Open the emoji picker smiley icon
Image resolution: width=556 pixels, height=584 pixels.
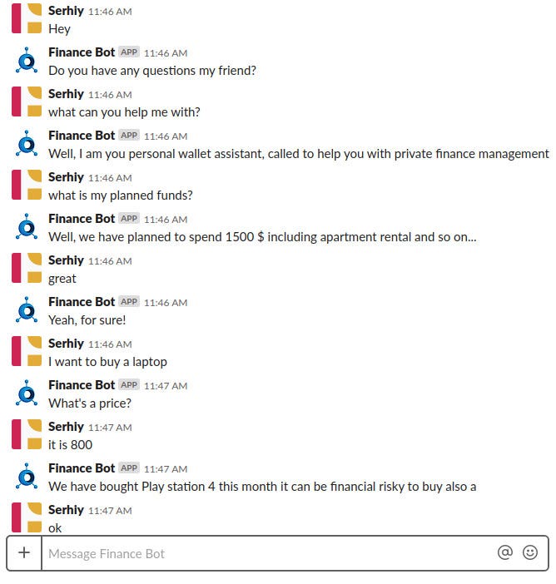click(x=530, y=552)
